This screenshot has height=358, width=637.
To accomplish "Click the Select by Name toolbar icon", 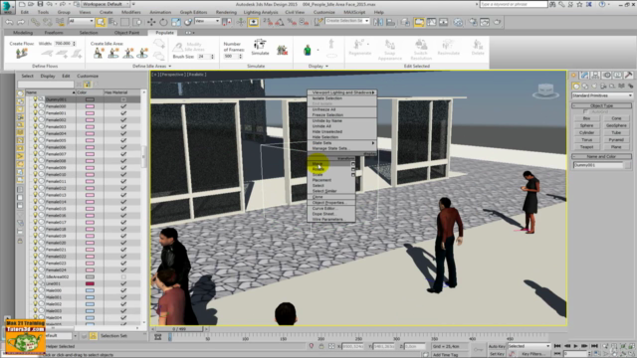I will coord(112,22).
